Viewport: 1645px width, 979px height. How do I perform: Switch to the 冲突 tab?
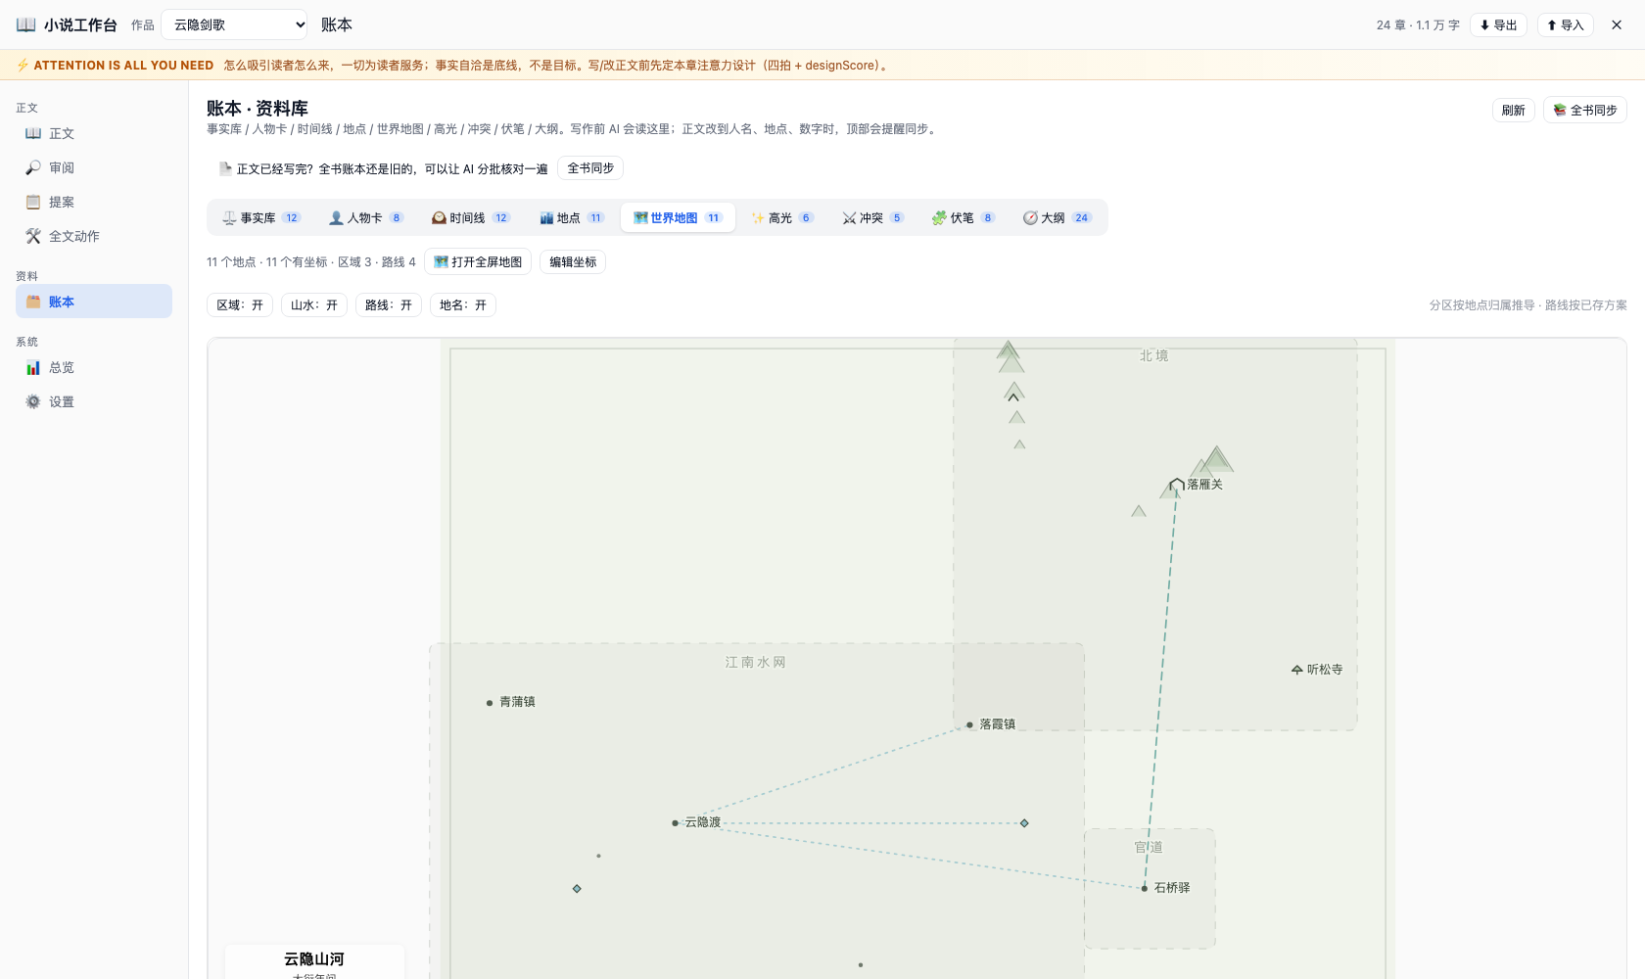873,217
